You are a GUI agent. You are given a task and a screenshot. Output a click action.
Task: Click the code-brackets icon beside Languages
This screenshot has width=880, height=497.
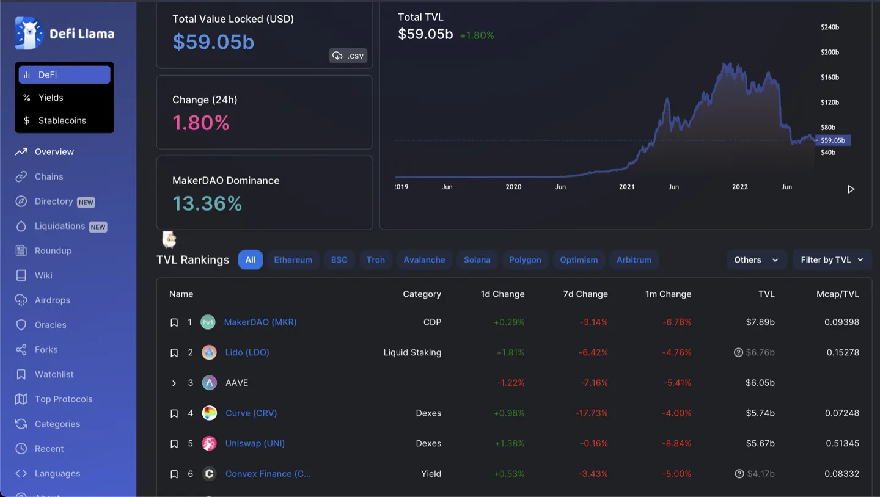[21, 473]
